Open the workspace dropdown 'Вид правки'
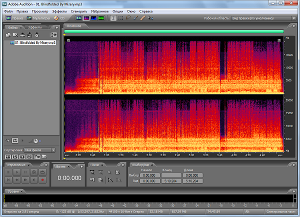300x217 pixels. click(263, 18)
